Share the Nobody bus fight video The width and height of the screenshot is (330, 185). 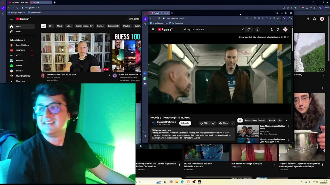point(223,123)
